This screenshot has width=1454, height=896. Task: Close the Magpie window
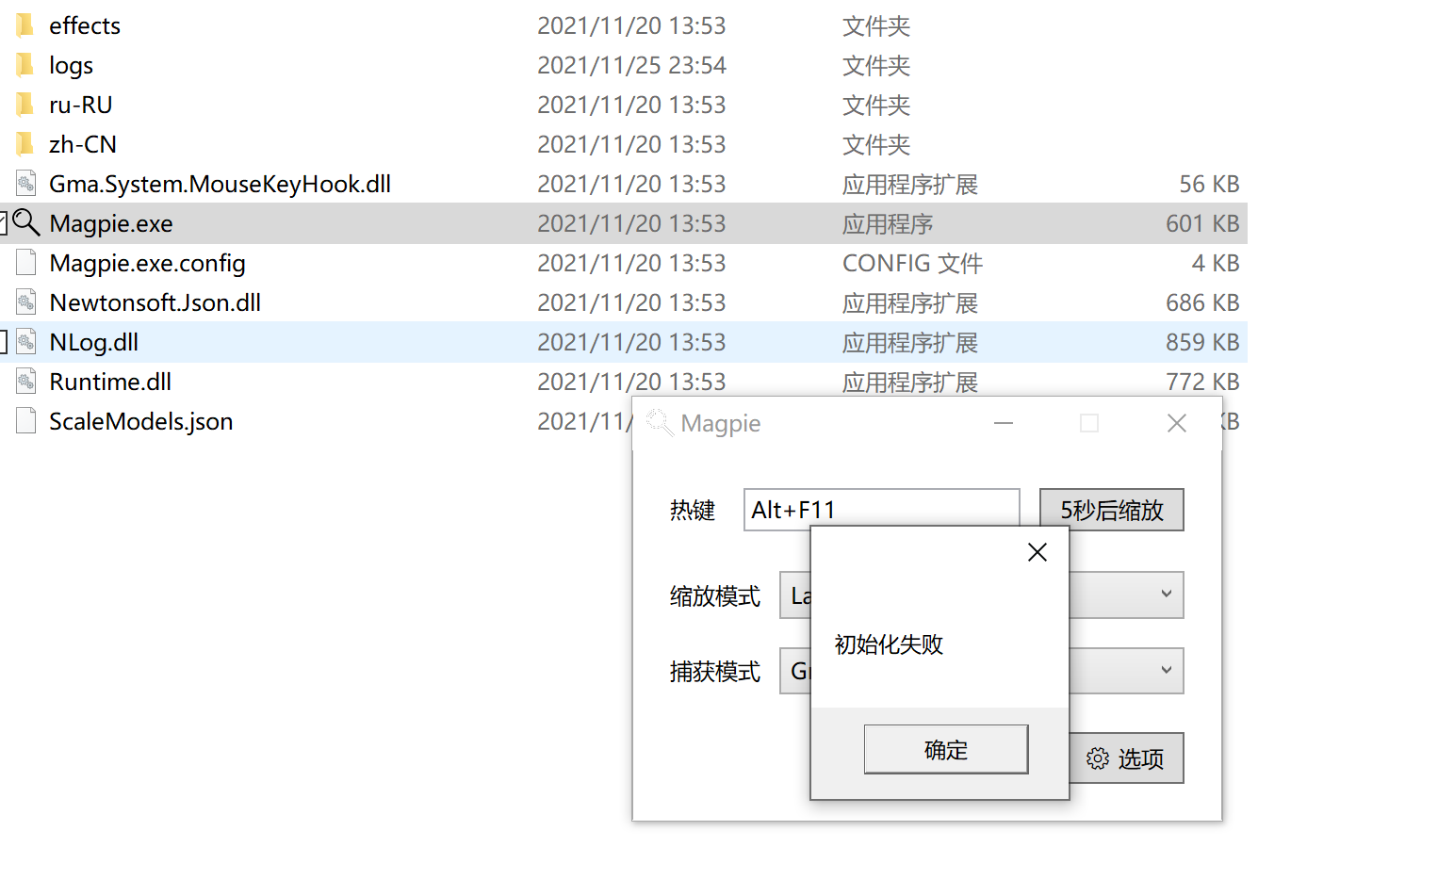[x=1177, y=423]
